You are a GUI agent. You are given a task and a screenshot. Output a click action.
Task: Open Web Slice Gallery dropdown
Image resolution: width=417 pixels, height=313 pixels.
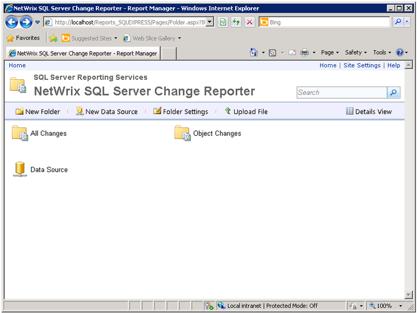(x=152, y=38)
